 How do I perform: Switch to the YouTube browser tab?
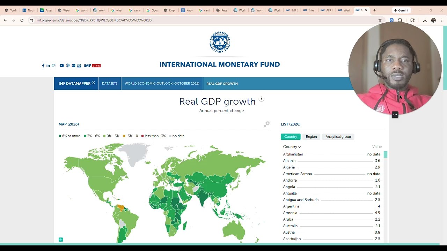[10, 10]
